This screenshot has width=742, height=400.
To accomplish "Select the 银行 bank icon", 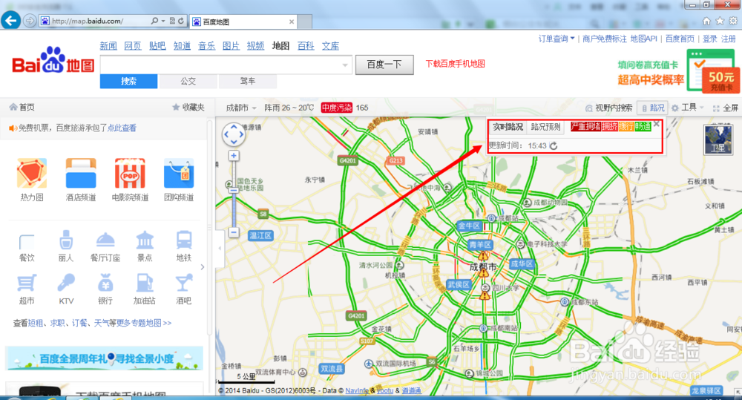I will coord(105,283).
